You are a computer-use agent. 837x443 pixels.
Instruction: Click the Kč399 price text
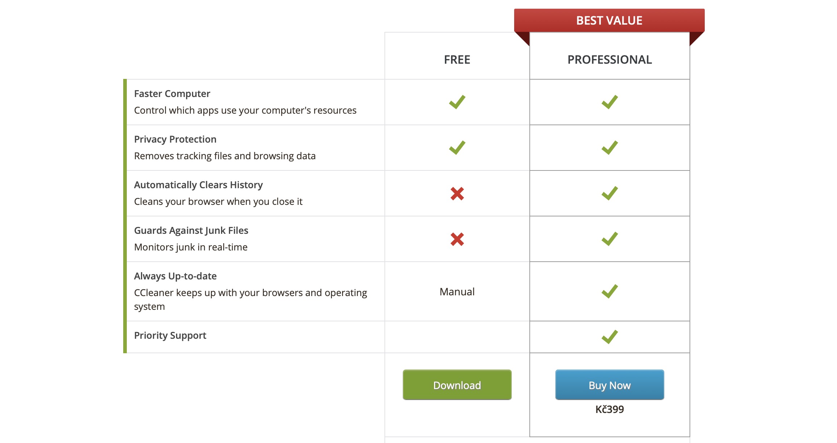tap(609, 409)
